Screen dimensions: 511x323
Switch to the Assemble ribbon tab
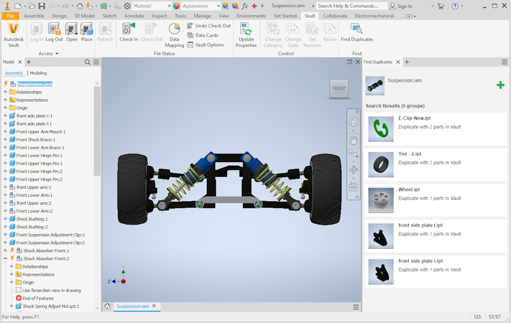pyautogui.click(x=34, y=16)
